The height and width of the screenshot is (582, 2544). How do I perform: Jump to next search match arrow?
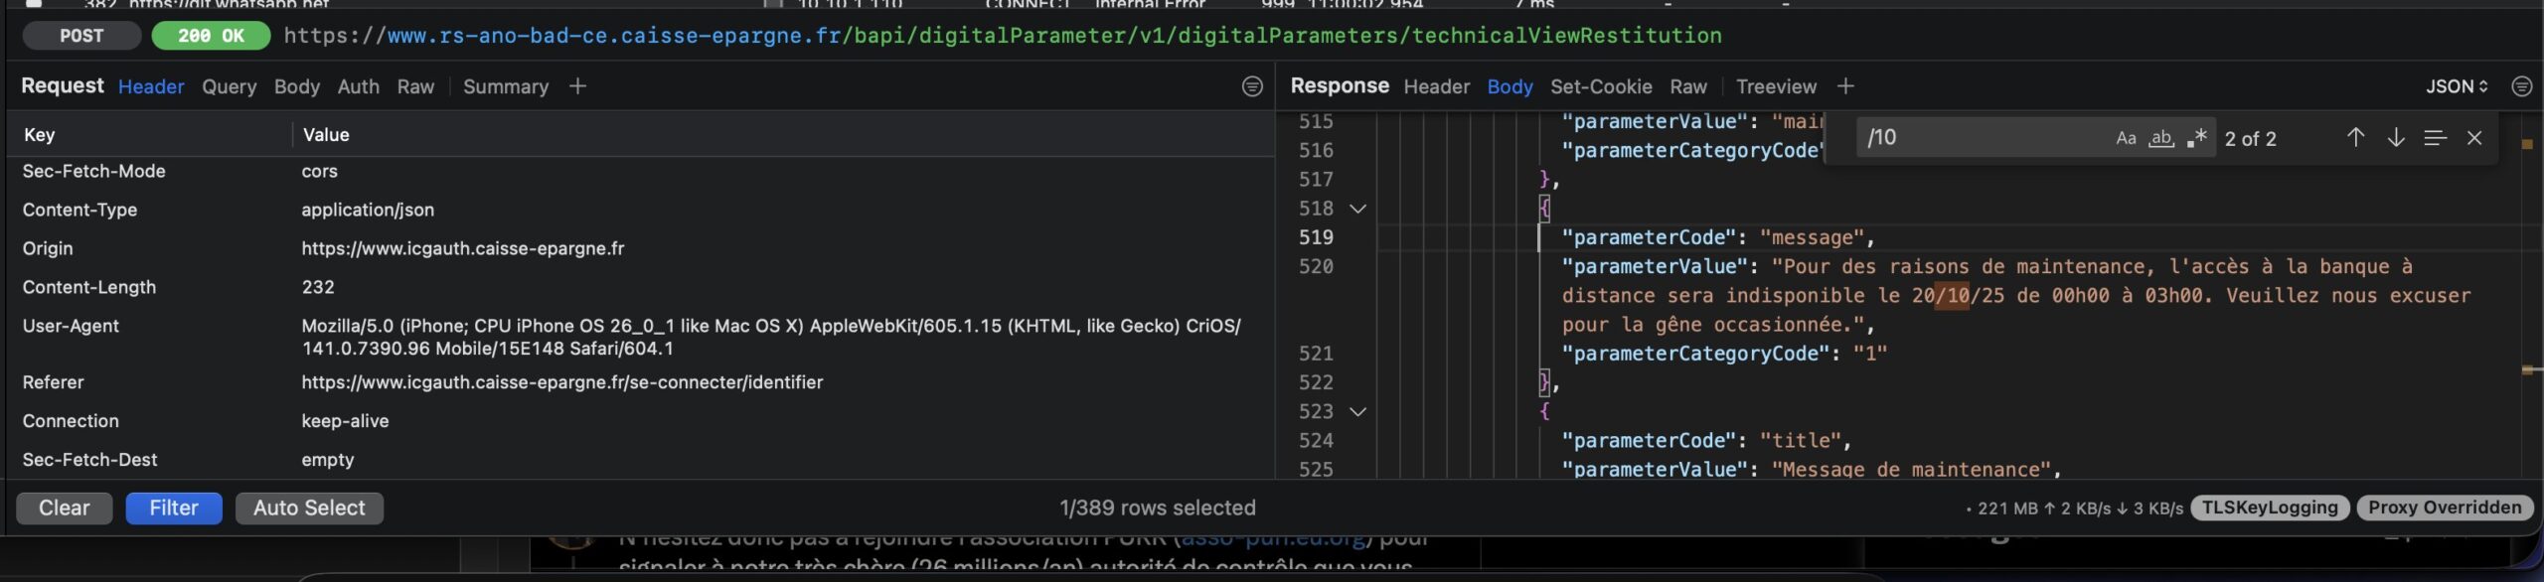2396,138
